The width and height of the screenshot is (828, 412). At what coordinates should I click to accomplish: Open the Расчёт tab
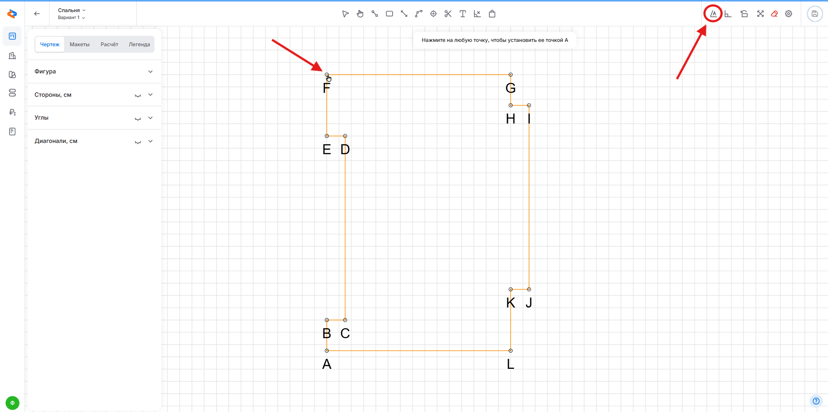click(109, 44)
